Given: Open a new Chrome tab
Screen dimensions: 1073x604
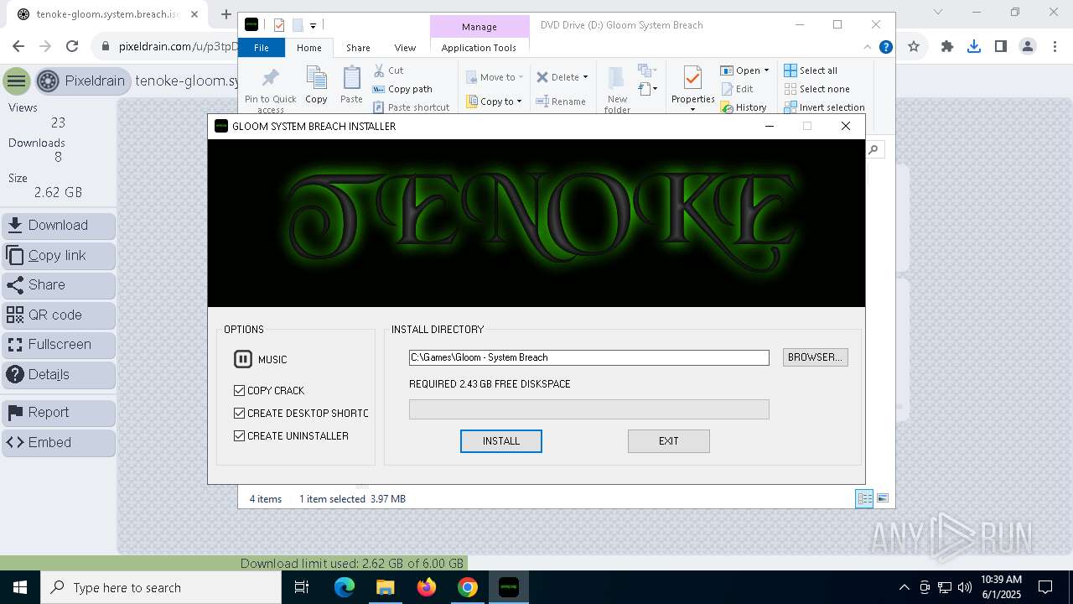Looking at the screenshot, I should (225, 14).
